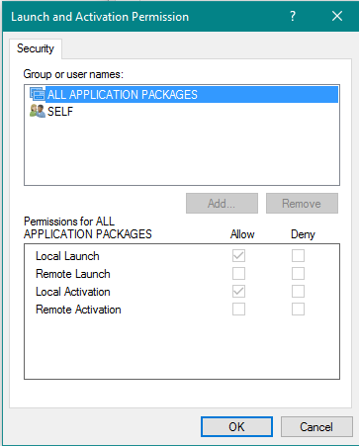Toggle Deny checkbox for Local Launch
This screenshot has height=446, width=359.
point(298,255)
